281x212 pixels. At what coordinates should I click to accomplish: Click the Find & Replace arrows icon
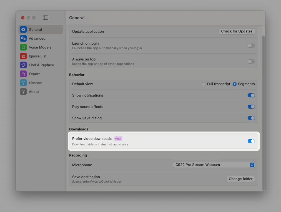(x=23, y=65)
